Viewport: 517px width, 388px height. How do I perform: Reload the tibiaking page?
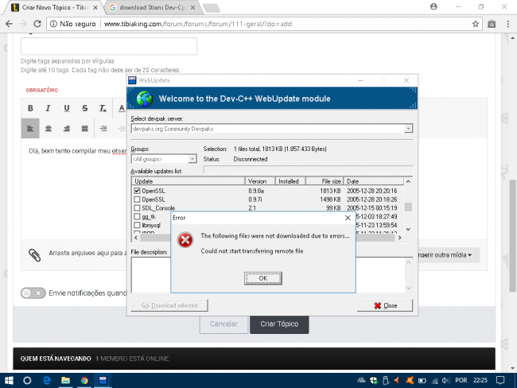[37, 24]
